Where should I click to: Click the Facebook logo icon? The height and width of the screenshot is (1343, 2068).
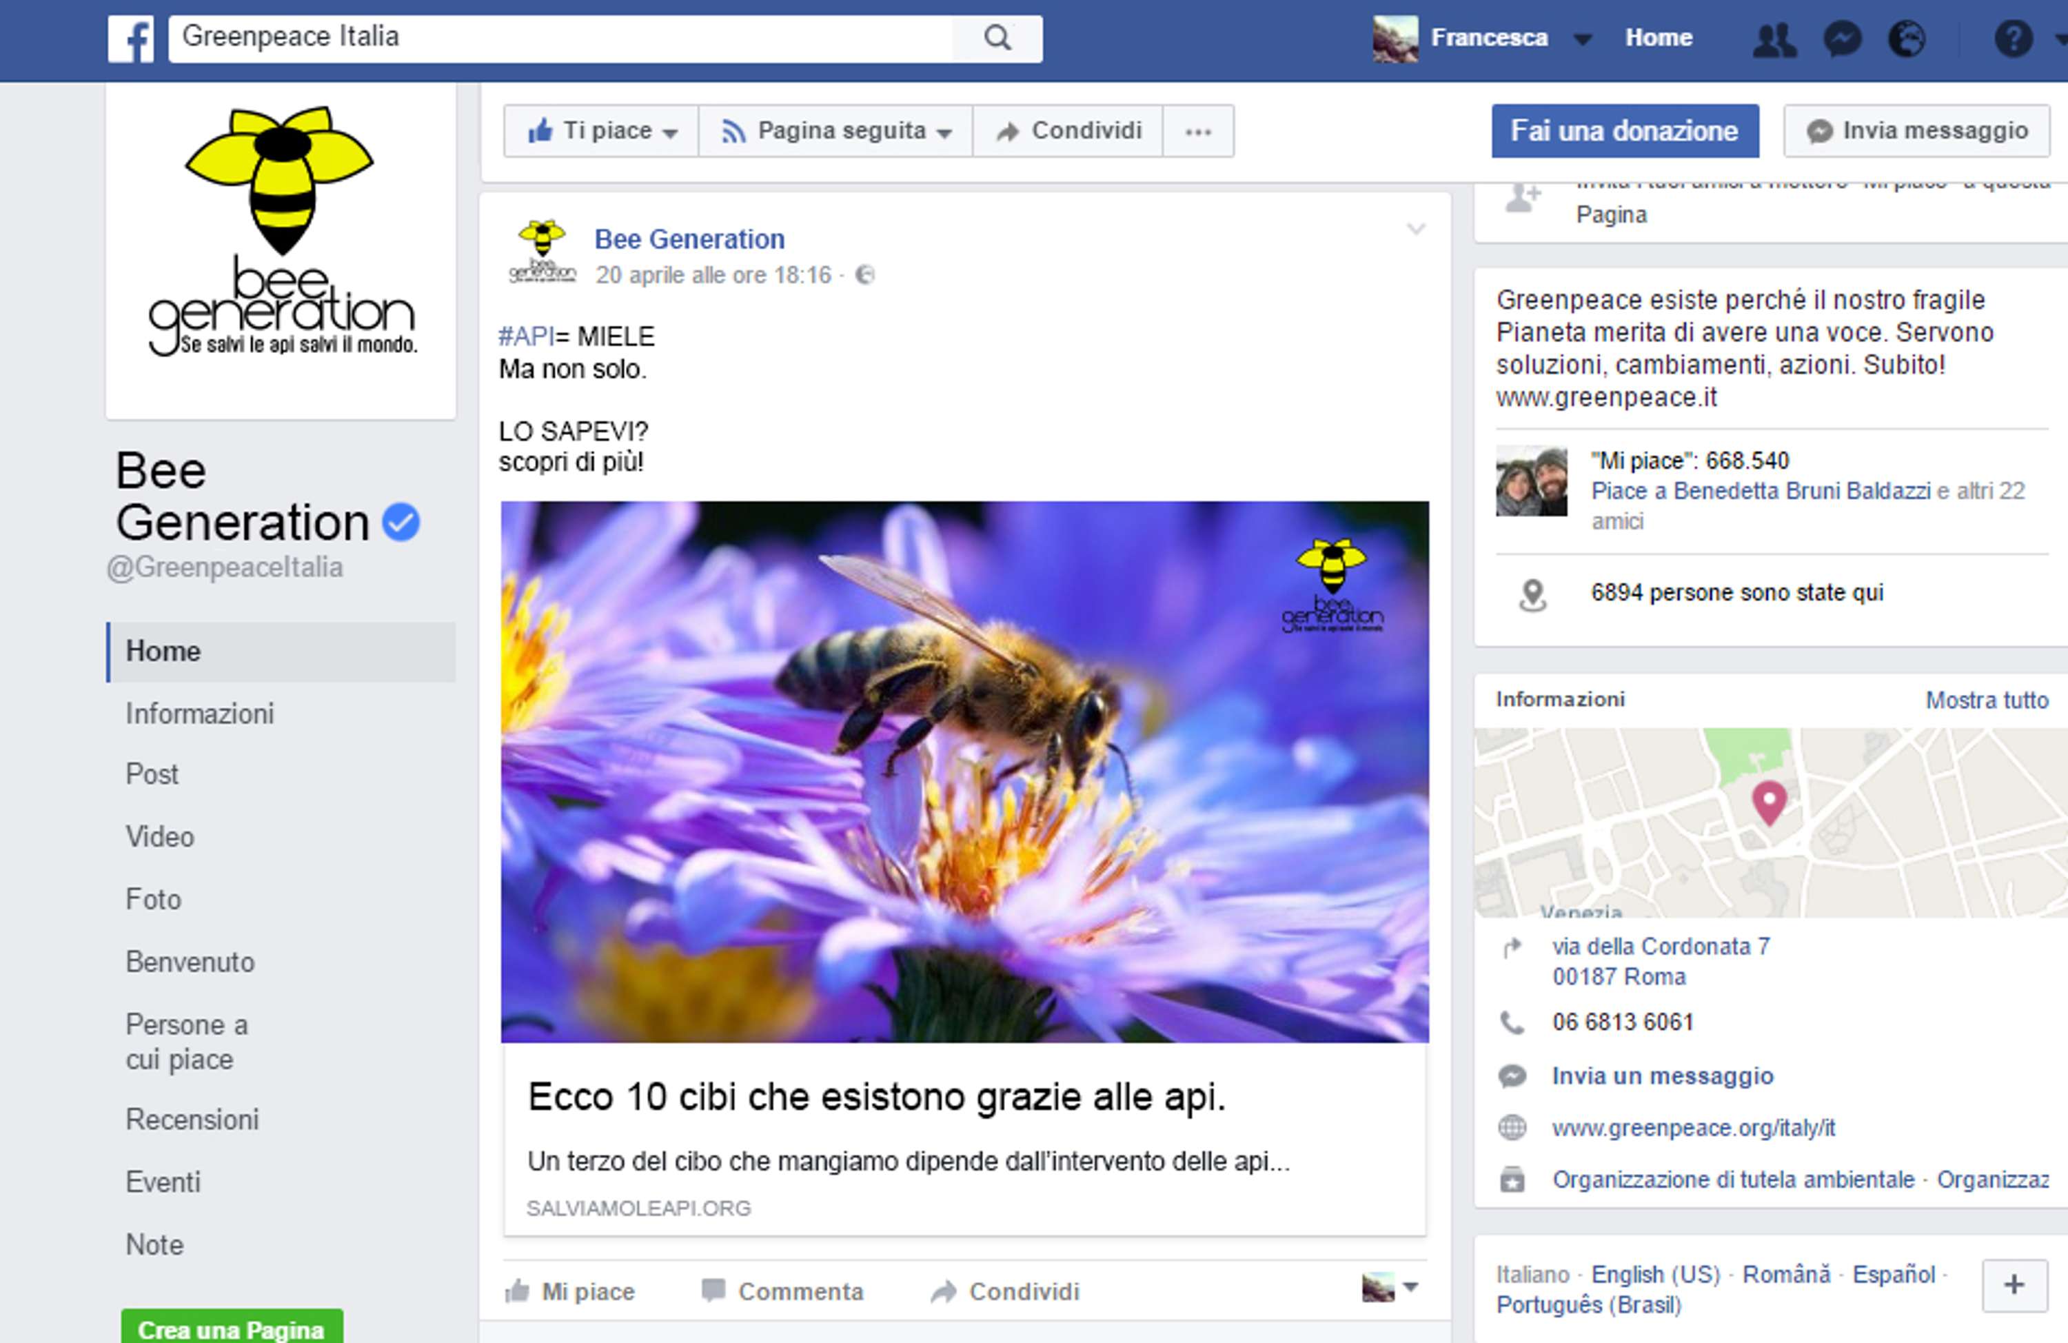[130, 38]
